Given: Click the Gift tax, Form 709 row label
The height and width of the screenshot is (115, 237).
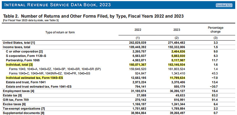Looking at the screenshot, I should click(x=16, y=100).
